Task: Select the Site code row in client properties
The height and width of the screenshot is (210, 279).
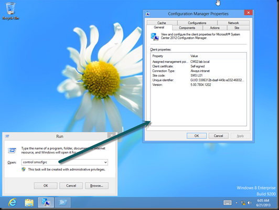Action: [198, 76]
